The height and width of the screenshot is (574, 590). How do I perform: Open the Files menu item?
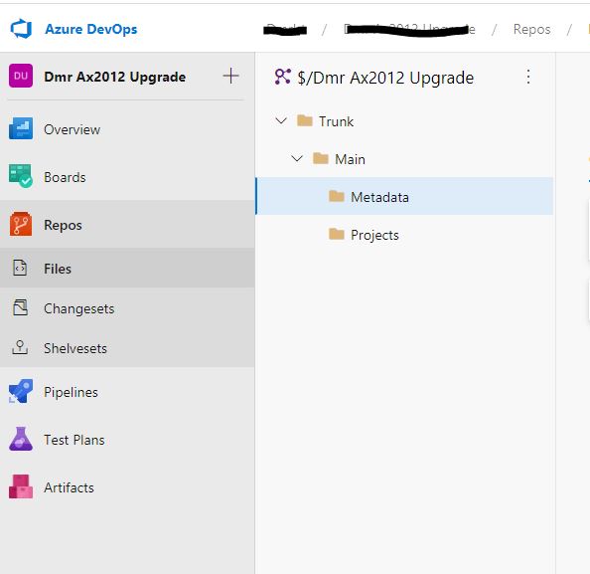[127, 269]
